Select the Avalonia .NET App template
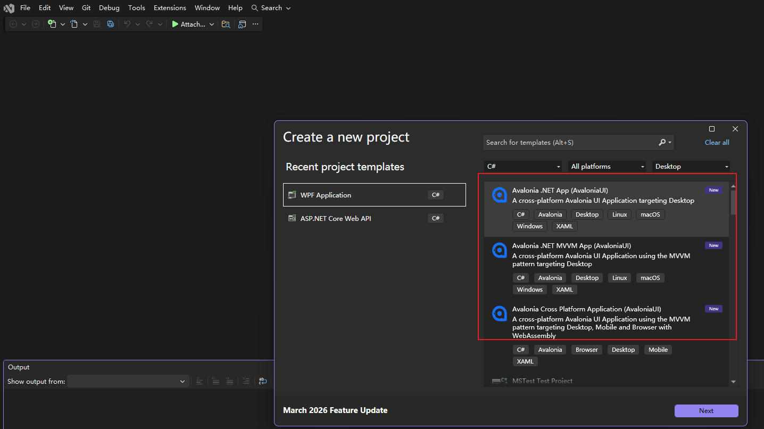764x429 pixels. pyautogui.click(x=607, y=209)
